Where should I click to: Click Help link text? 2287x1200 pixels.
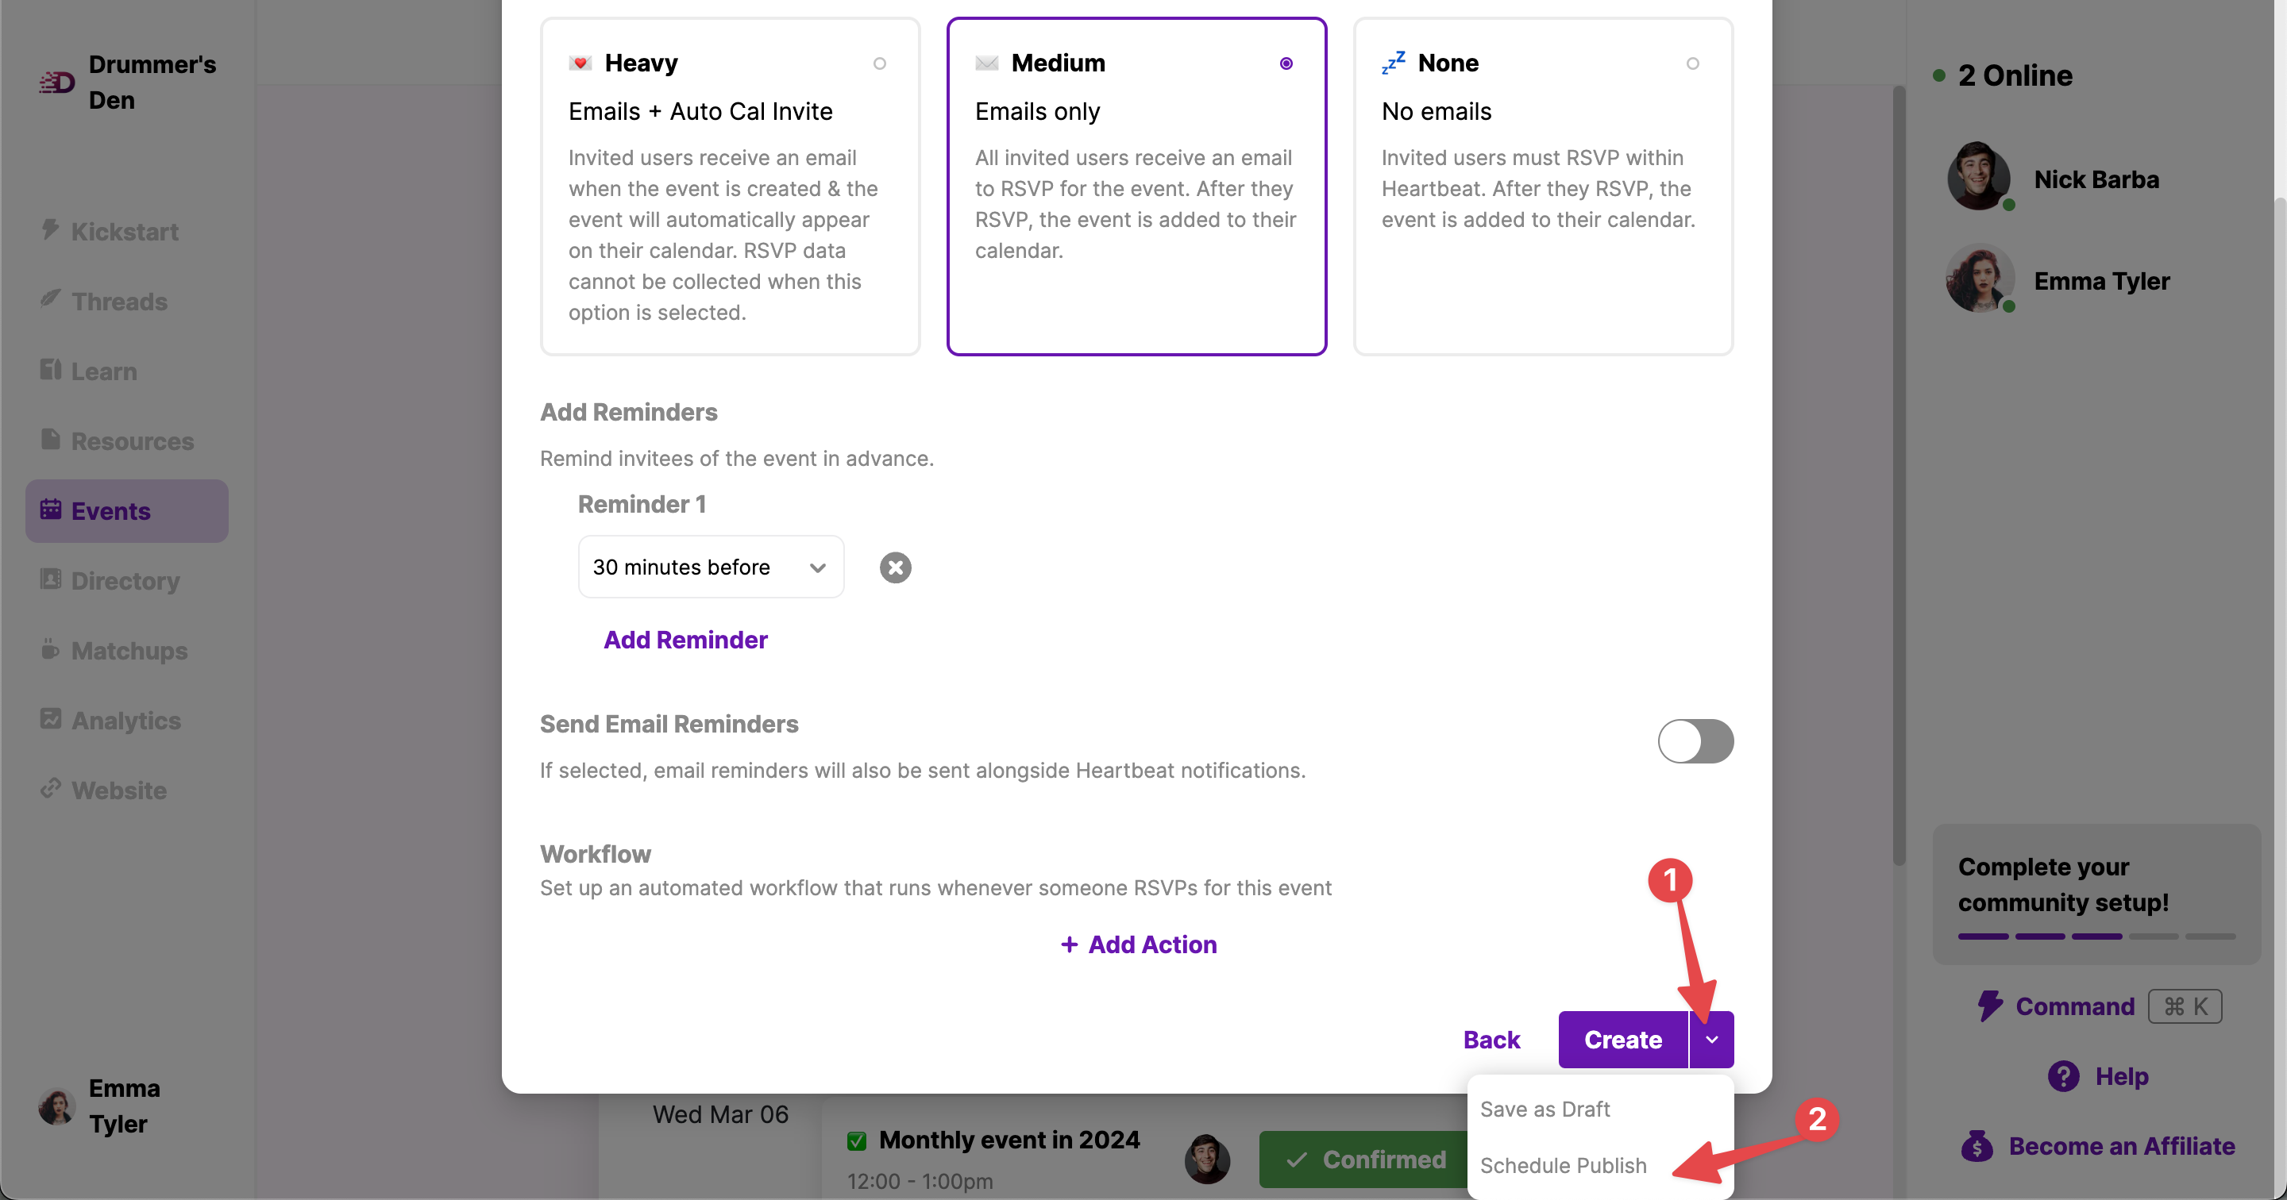(x=2122, y=1075)
